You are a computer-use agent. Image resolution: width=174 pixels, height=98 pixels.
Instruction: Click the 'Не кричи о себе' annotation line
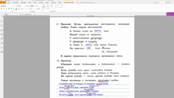pos(81,95)
